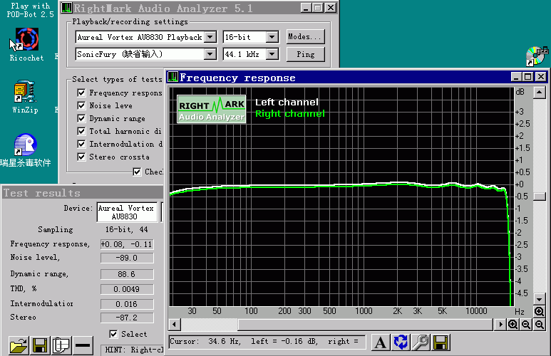
Task: Toggle the Dynamic range test checkbox
Action: [81, 118]
